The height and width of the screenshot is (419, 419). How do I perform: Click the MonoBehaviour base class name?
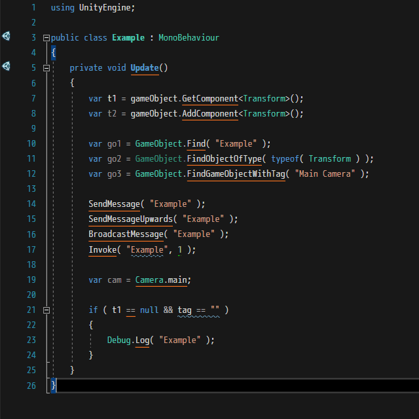(189, 38)
